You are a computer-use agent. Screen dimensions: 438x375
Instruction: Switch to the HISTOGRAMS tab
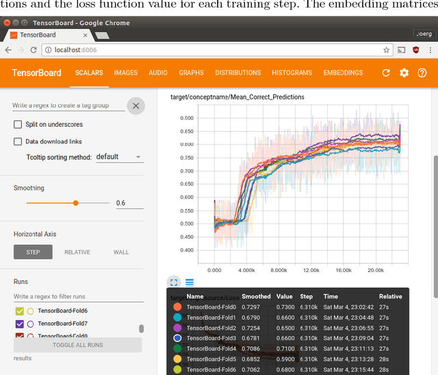point(292,73)
